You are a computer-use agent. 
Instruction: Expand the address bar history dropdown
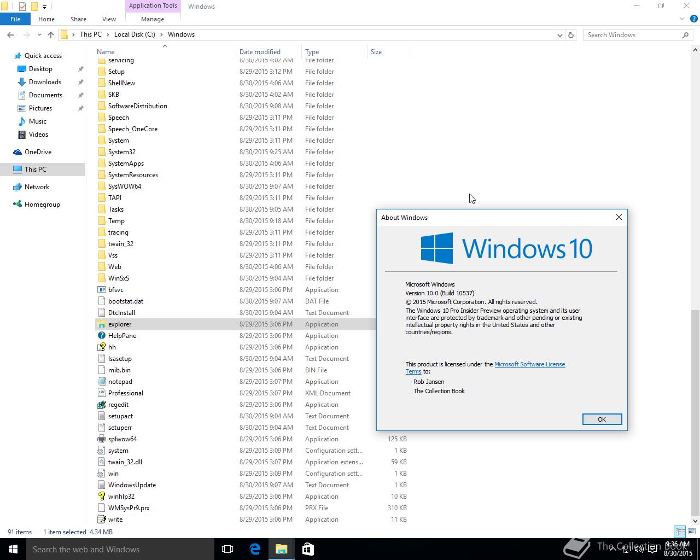pos(559,35)
